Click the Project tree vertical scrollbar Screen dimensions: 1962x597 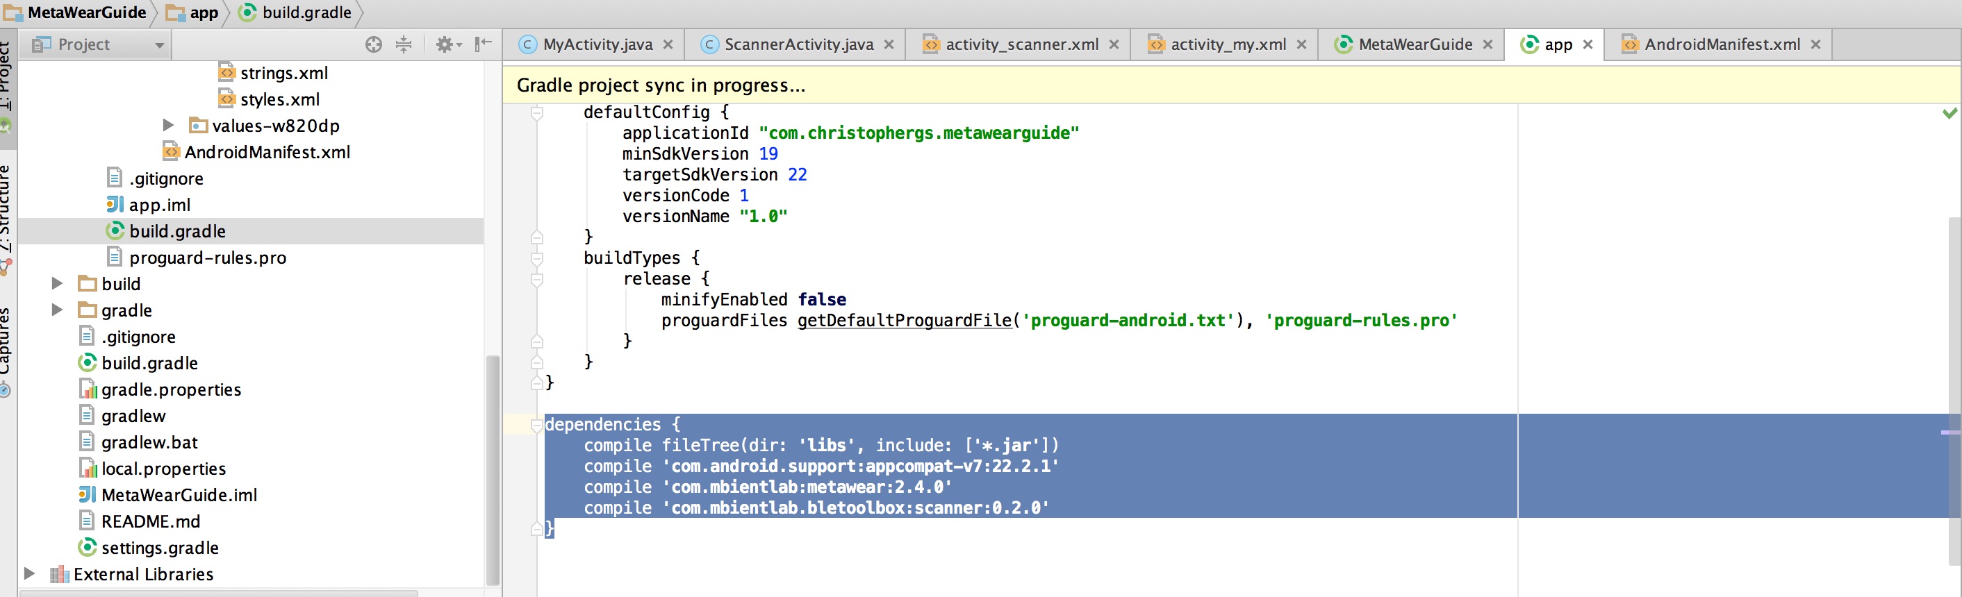[493, 470]
